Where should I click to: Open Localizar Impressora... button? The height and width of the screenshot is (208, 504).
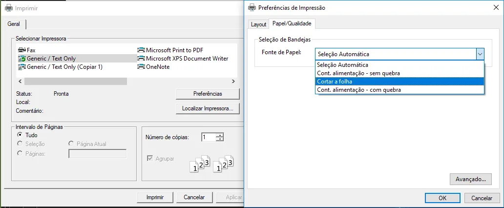[208, 109]
